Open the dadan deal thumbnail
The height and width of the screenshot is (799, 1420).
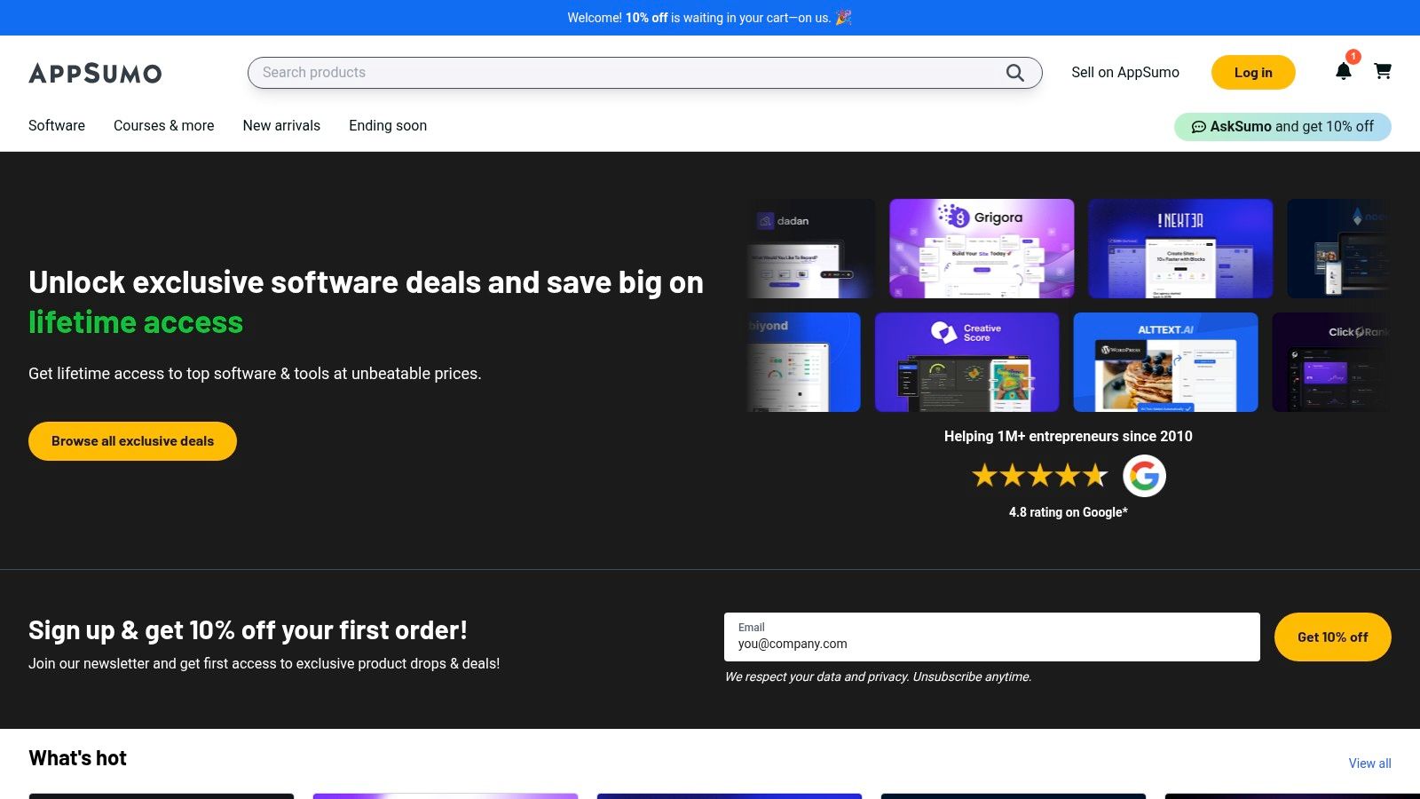(810, 249)
